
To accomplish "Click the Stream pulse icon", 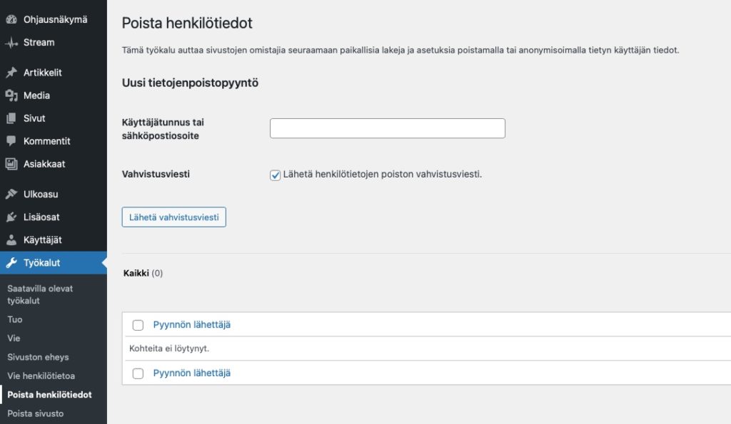I will tap(11, 42).
